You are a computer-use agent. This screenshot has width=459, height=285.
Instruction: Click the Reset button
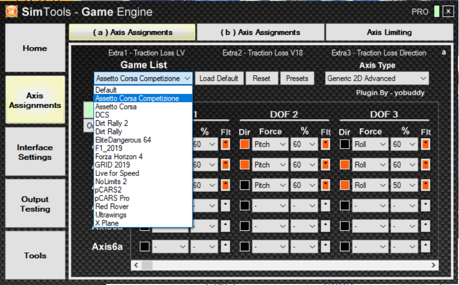pos(262,79)
